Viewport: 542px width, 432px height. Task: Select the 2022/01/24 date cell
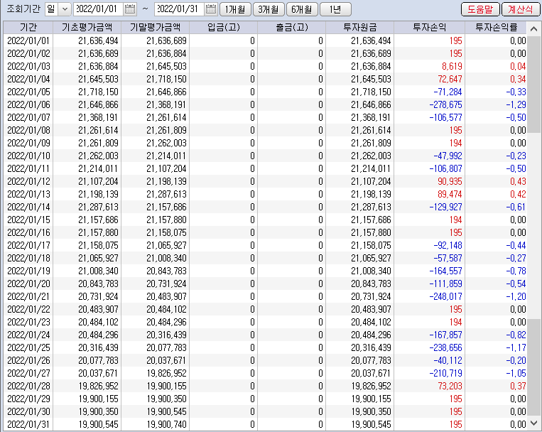[28, 335]
